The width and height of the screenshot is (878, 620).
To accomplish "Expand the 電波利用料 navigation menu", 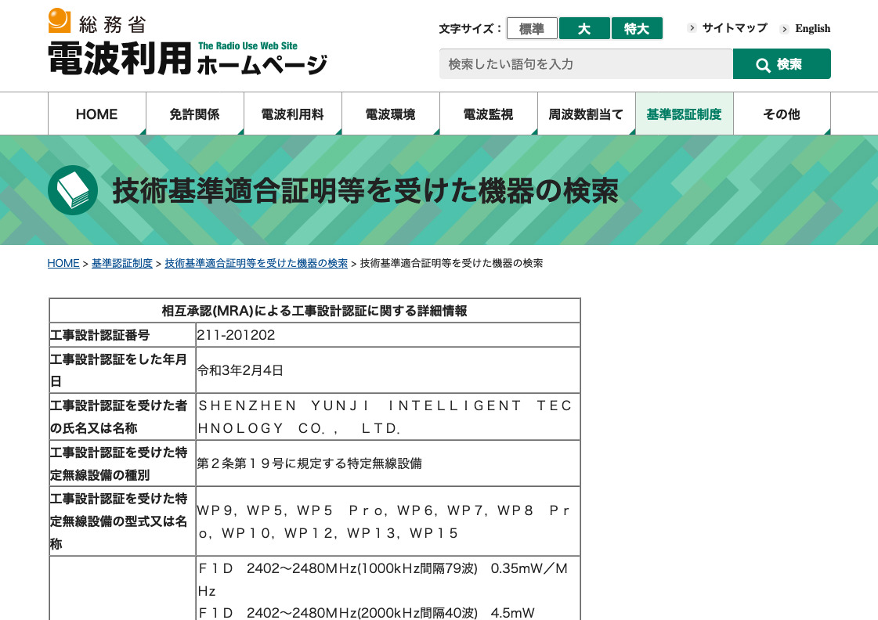I will tap(293, 114).
